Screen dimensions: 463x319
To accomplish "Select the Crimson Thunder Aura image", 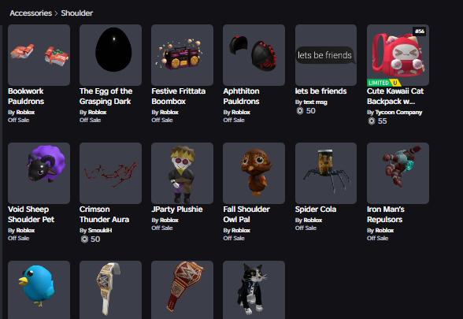I will [x=111, y=173].
